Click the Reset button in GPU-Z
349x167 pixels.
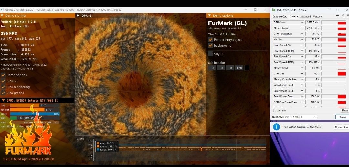coord(344,110)
